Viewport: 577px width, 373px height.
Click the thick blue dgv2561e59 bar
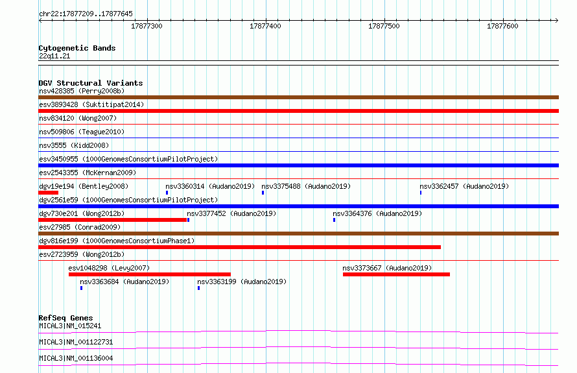click(298, 206)
